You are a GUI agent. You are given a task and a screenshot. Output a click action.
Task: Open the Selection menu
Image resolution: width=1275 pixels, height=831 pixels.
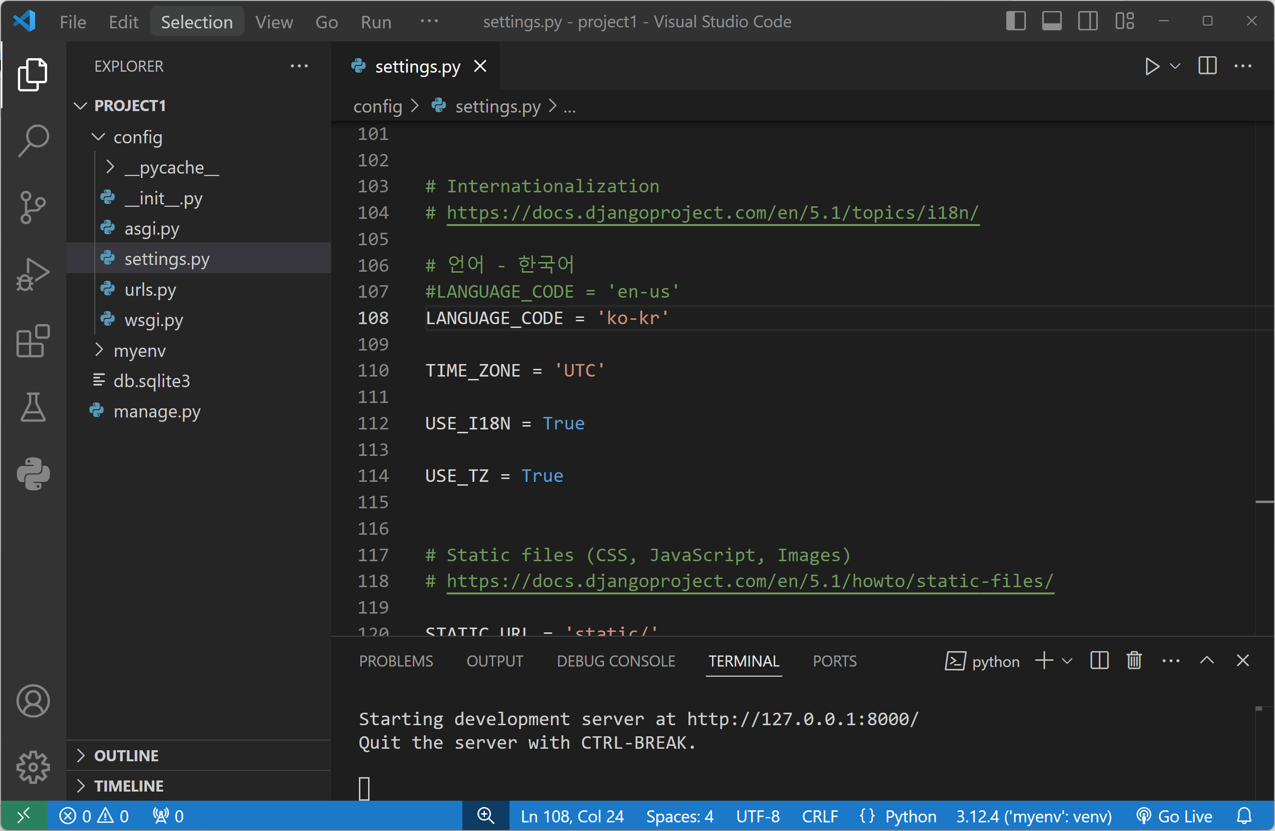click(197, 22)
